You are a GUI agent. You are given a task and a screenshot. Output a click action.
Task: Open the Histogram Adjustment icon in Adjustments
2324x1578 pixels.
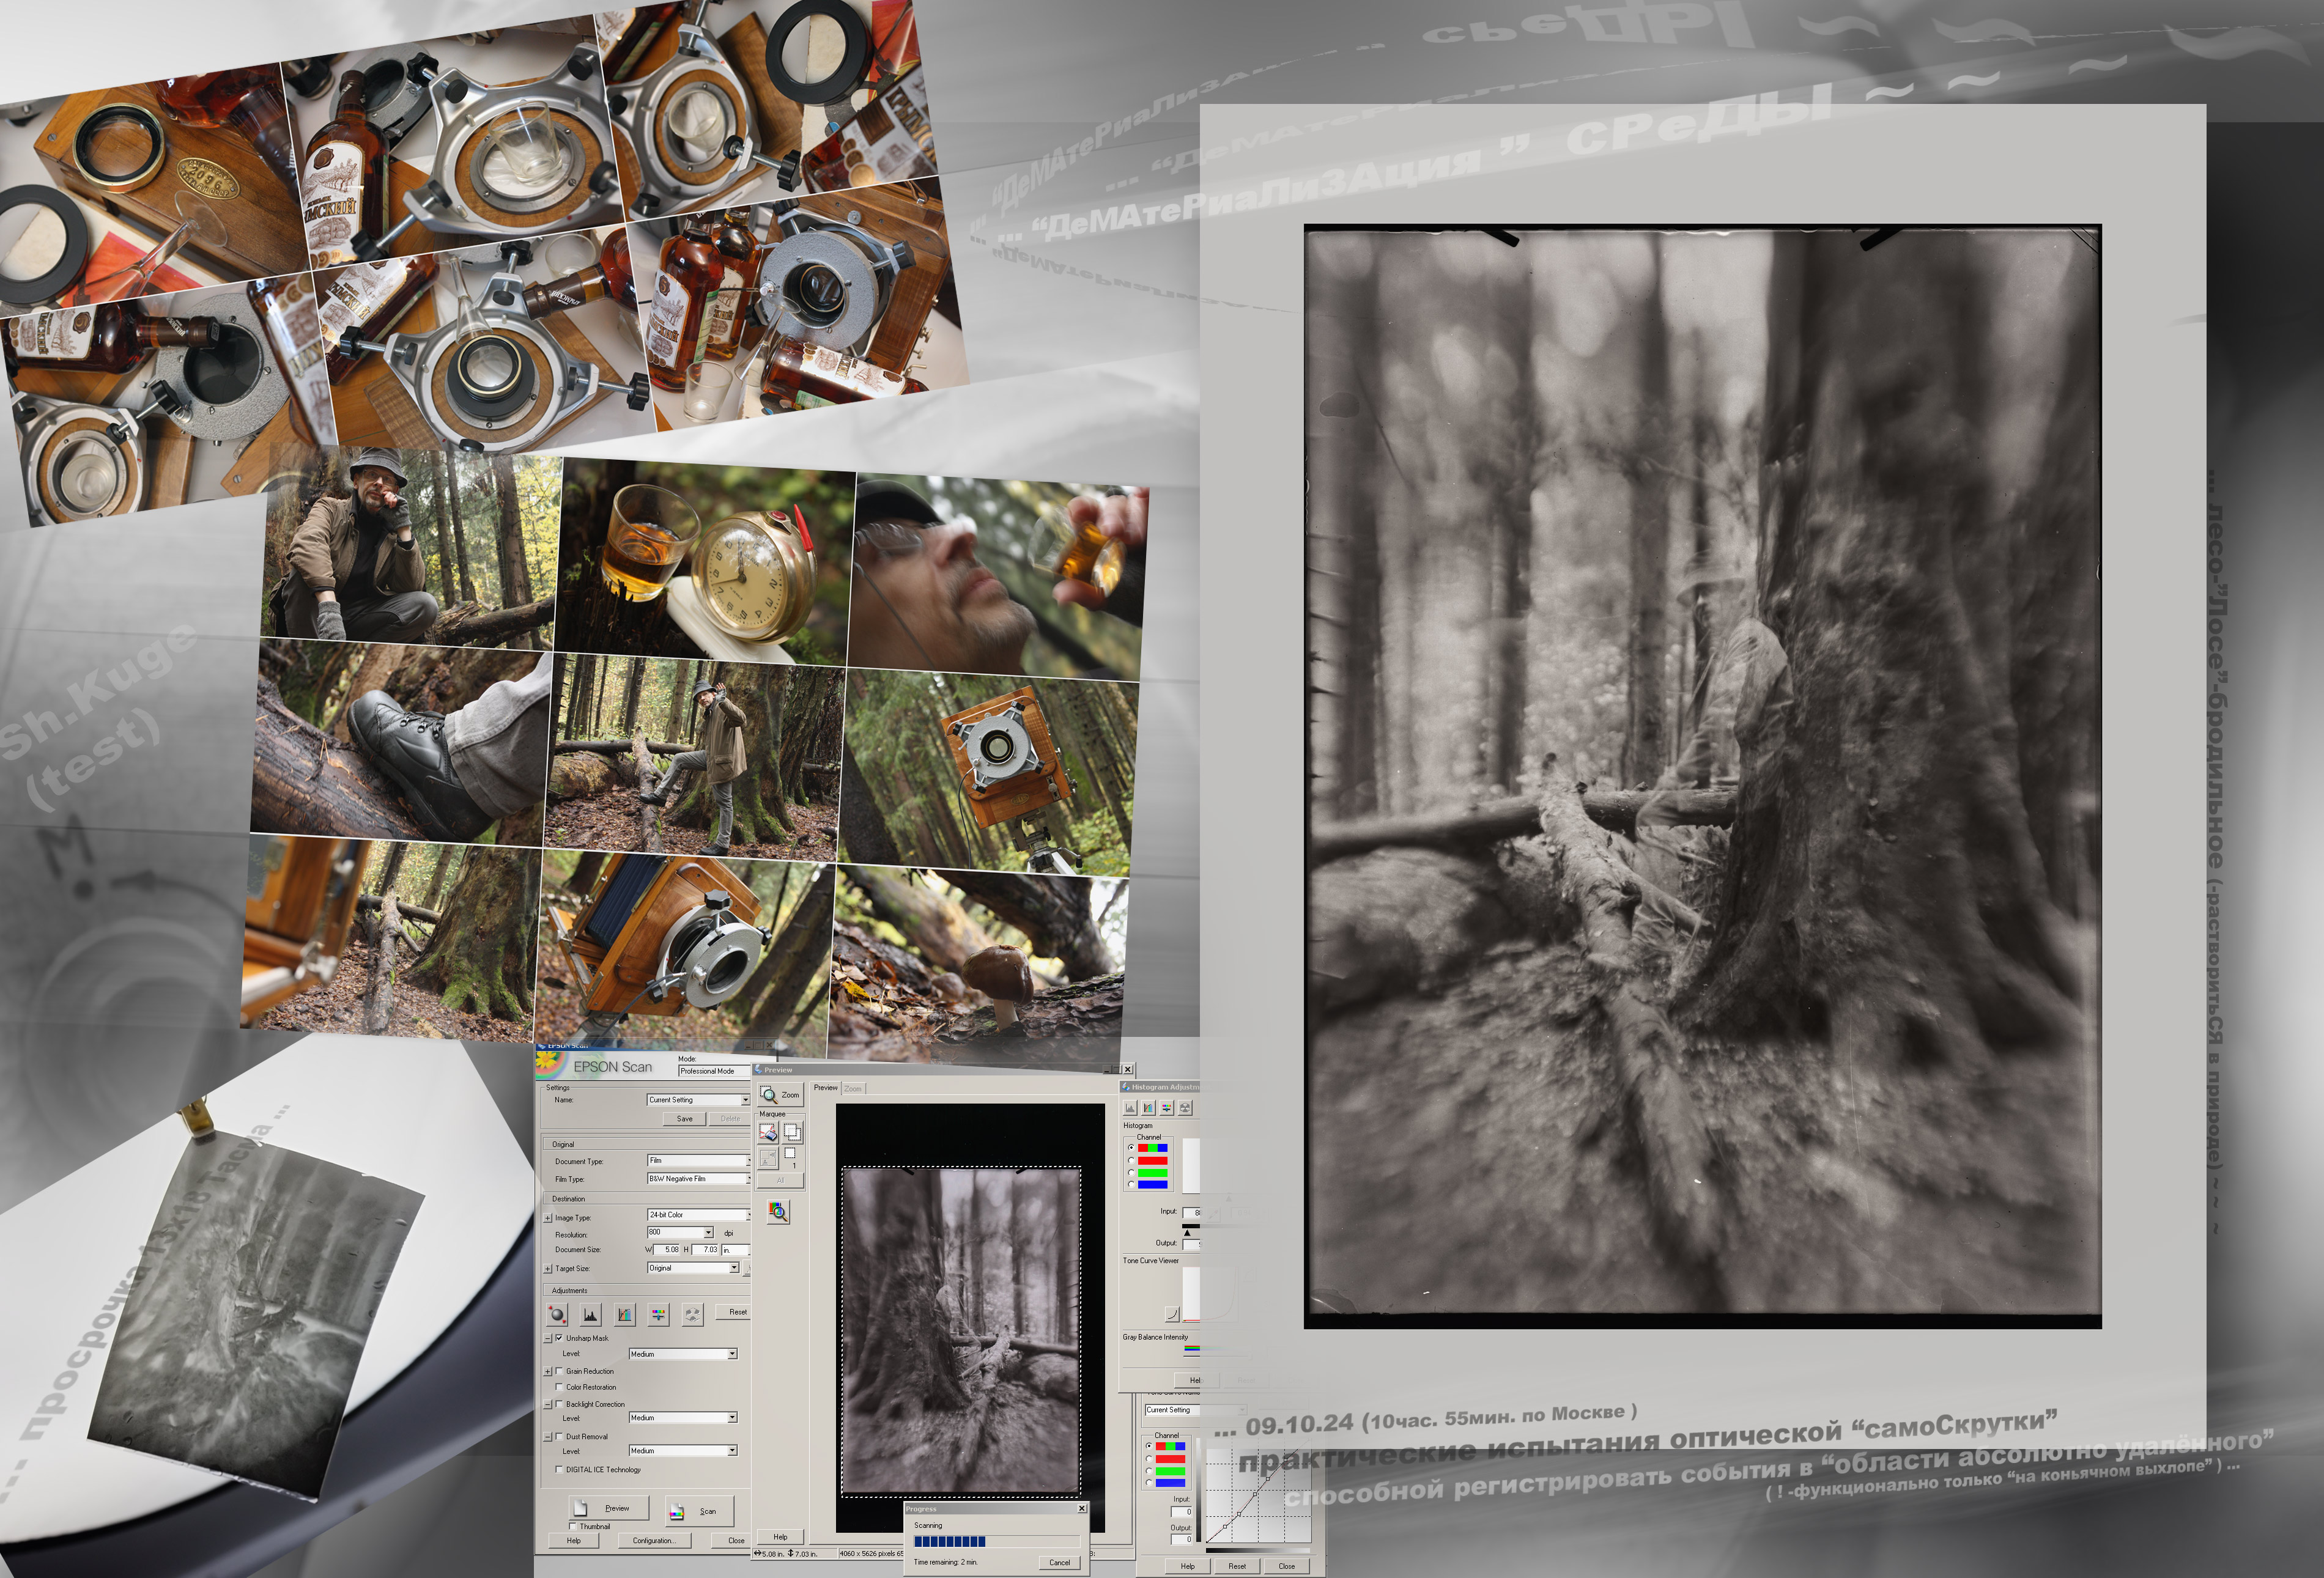[590, 1314]
